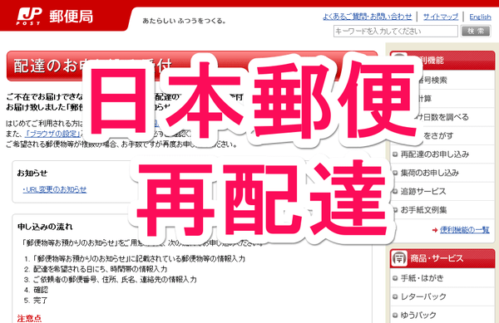
Task: Open the 便利機能の一覧 link
Action: coord(465,230)
